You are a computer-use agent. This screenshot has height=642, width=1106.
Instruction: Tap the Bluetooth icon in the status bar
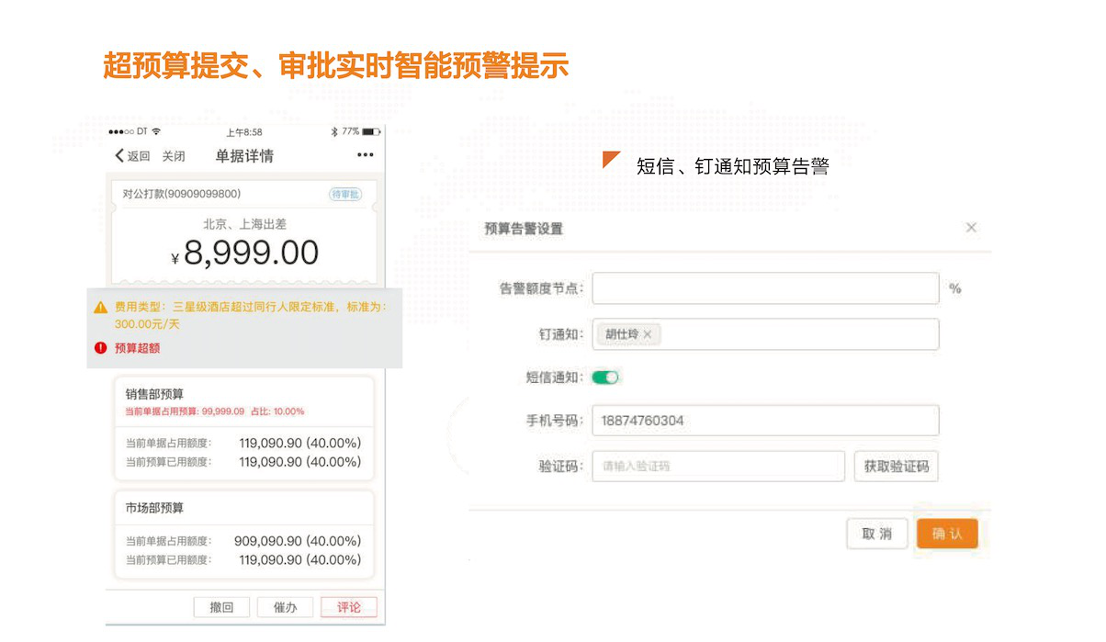(x=335, y=131)
